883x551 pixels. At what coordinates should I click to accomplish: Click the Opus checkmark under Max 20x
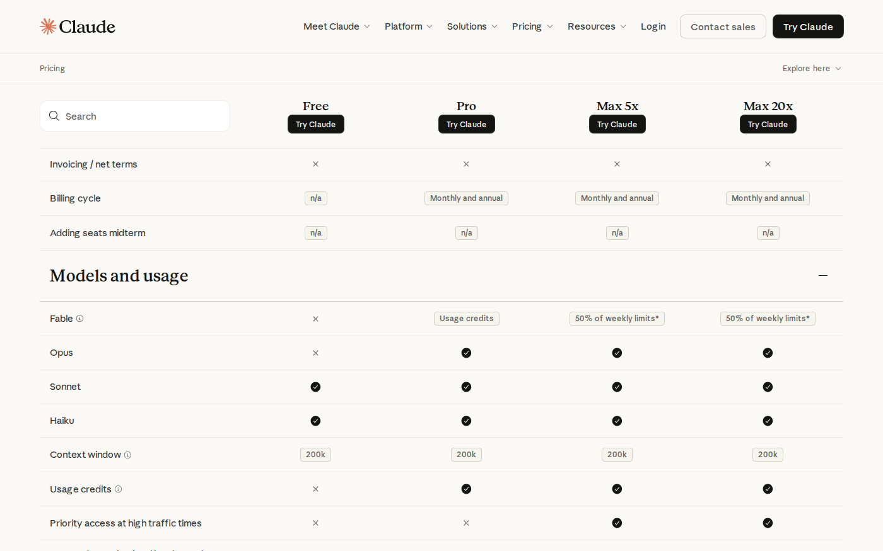(x=768, y=353)
